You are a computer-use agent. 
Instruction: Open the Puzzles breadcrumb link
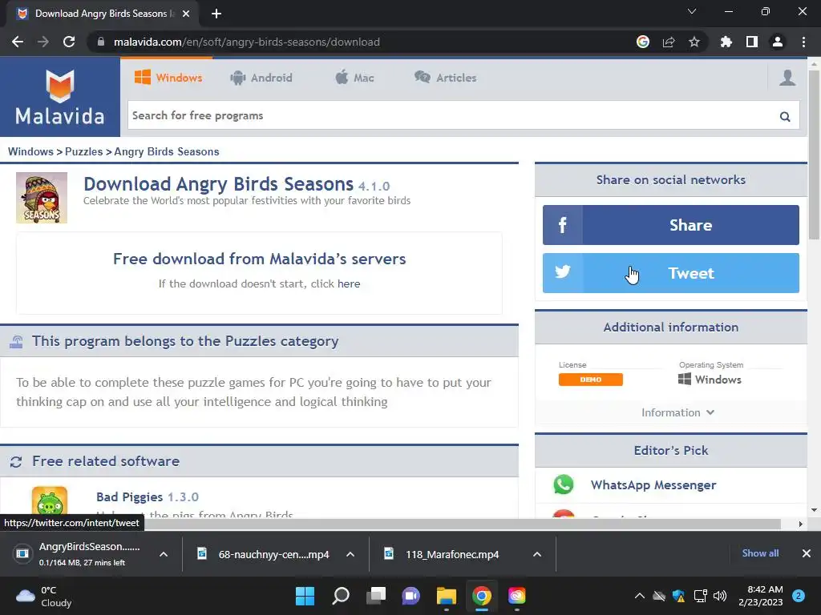pyautogui.click(x=83, y=151)
